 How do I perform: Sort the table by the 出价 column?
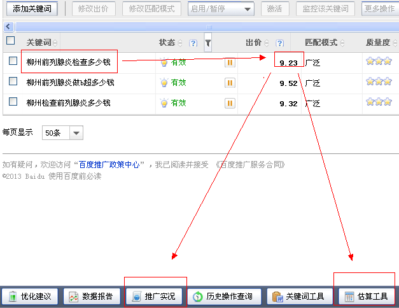pos(267,43)
